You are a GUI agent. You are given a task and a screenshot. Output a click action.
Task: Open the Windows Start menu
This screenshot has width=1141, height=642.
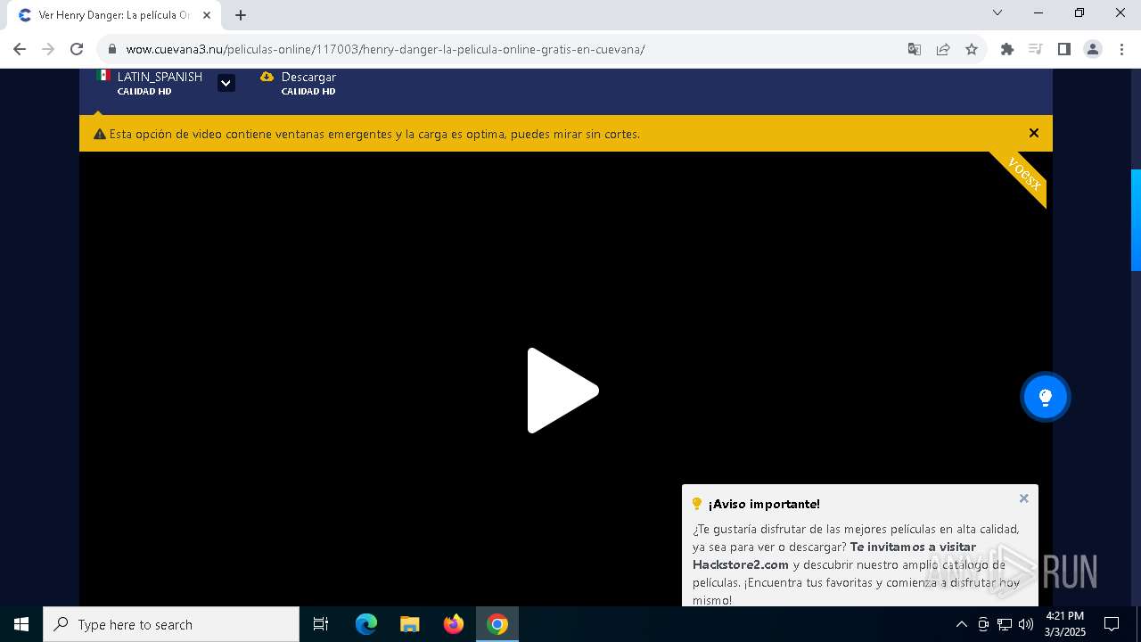[21, 624]
